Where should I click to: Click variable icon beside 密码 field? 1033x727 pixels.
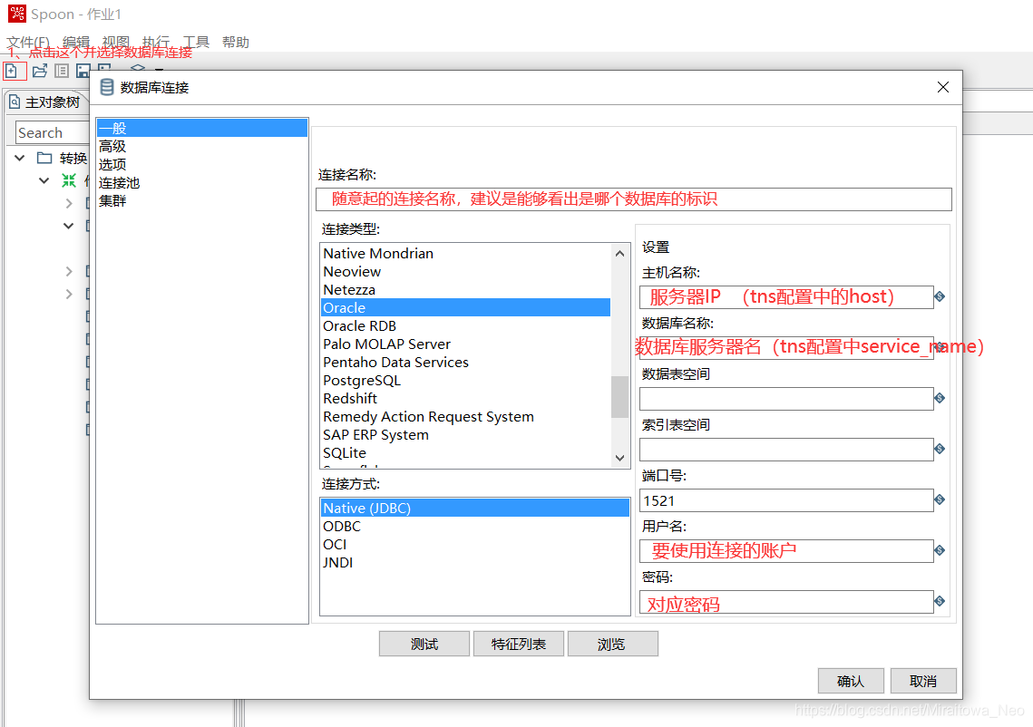click(940, 601)
